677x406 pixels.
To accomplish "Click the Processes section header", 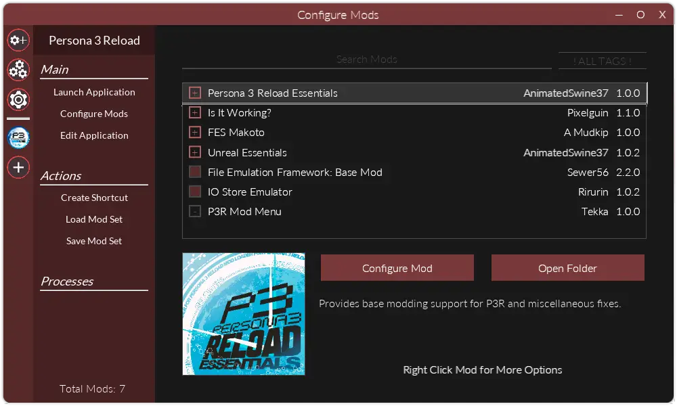I will 67,281.
